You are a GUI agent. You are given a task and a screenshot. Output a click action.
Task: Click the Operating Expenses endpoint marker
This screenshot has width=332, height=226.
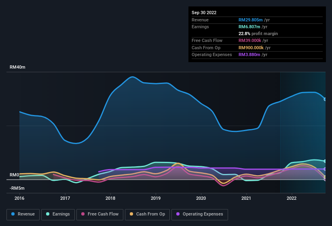click(x=325, y=169)
